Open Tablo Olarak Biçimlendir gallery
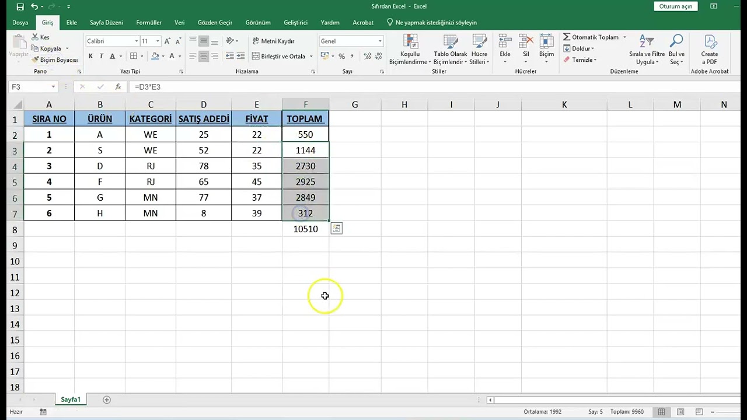 click(451, 50)
